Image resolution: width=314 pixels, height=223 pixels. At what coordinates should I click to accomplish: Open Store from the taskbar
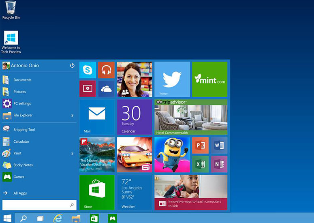click(94, 218)
